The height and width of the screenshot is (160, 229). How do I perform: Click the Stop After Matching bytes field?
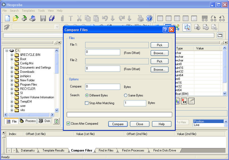point(135,103)
